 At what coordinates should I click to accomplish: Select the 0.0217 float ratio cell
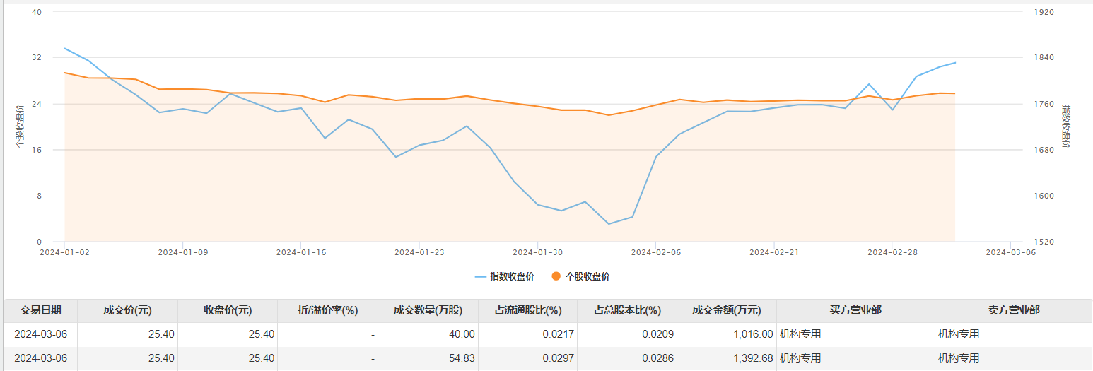pyautogui.click(x=560, y=334)
